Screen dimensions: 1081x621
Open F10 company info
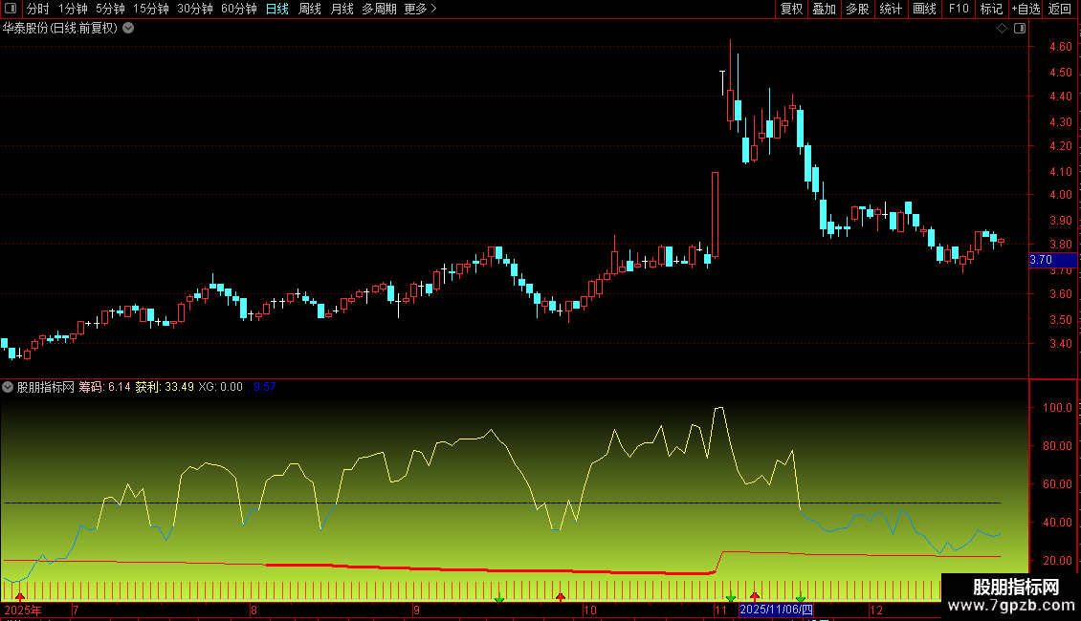pos(959,9)
